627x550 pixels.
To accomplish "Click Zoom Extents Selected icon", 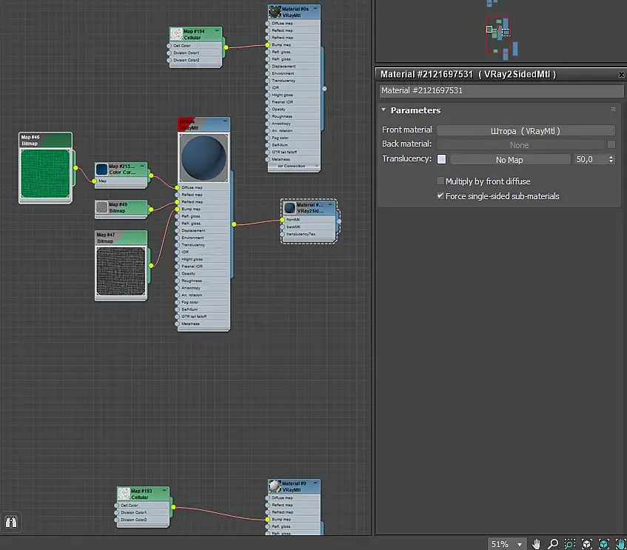I will (603, 544).
